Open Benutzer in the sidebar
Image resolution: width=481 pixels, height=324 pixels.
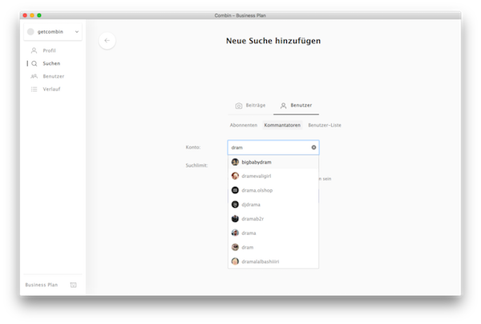(54, 76)
